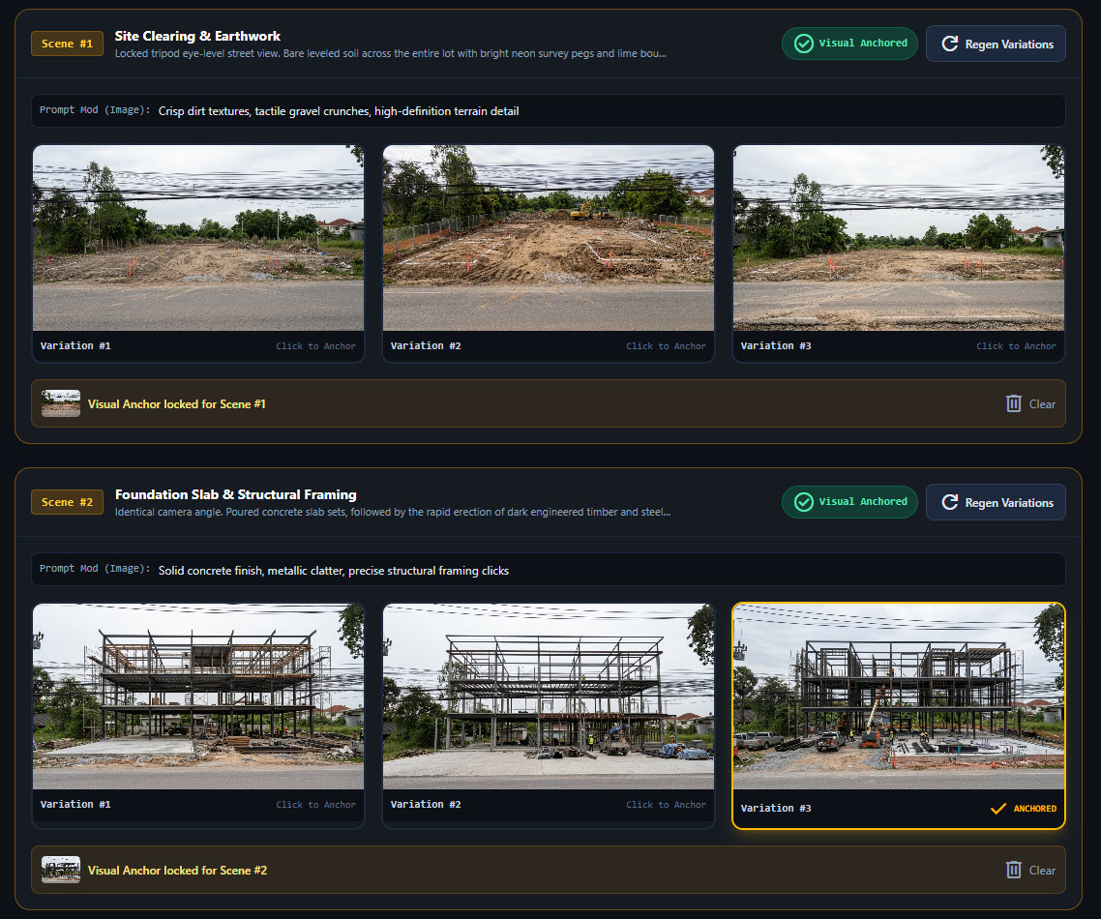Click the 'Locked tripod eye-level street view' description

coord(391,53)
